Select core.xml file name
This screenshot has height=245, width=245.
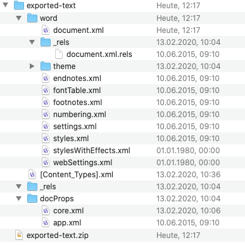[x=68, y=211]
